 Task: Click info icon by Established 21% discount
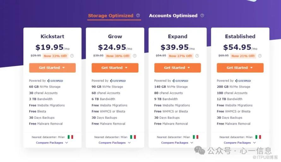[x=260, y=56]
